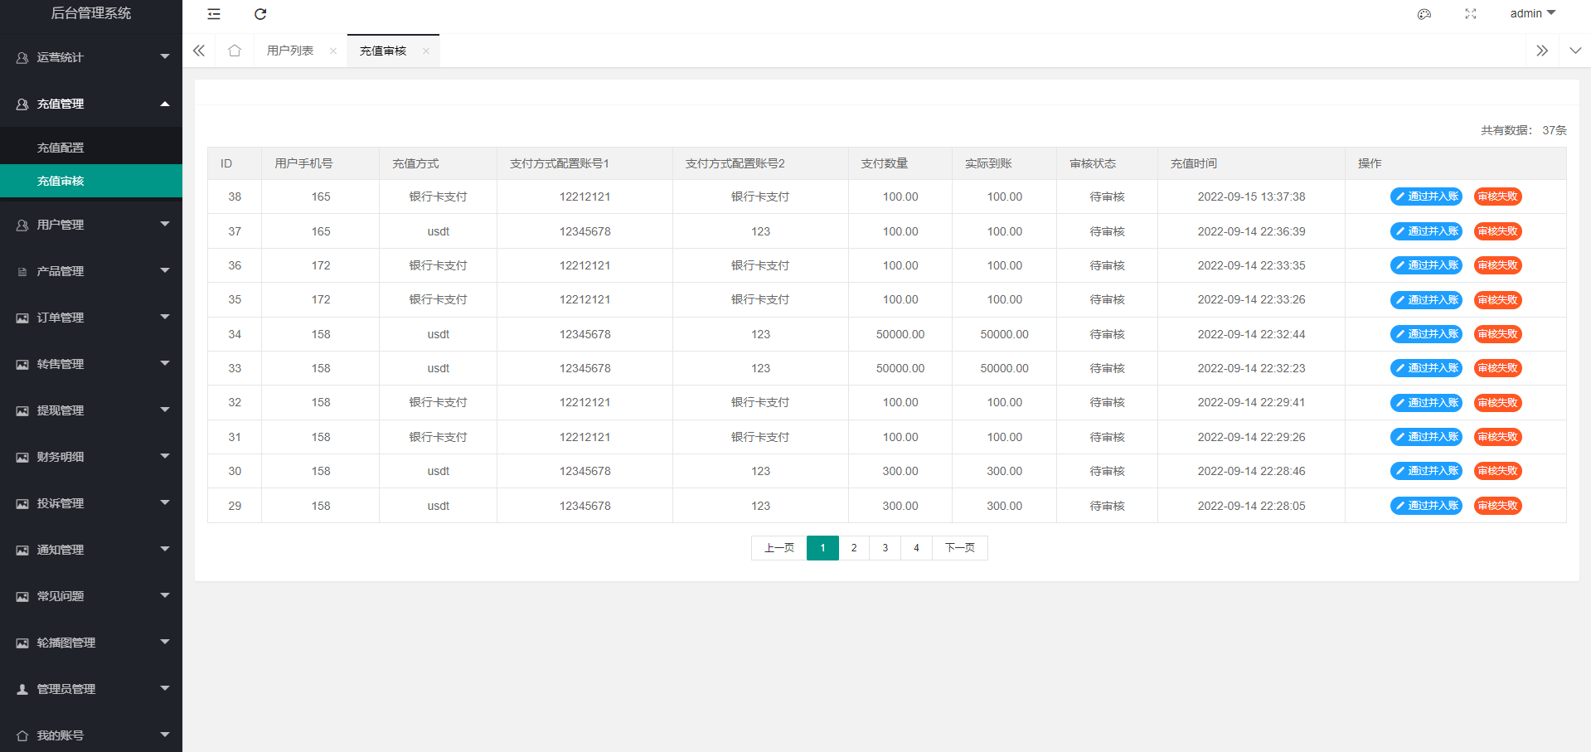The width and height of the screenshot is (1591, 752).
Task: Open the theme palette icon
Action: tap(1424, 14)
